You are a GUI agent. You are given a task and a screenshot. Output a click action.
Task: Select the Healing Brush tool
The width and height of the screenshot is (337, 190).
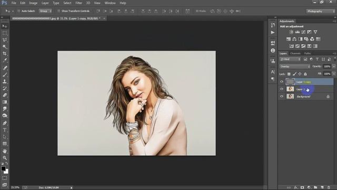pyautogui.click(x=5, y=68)
